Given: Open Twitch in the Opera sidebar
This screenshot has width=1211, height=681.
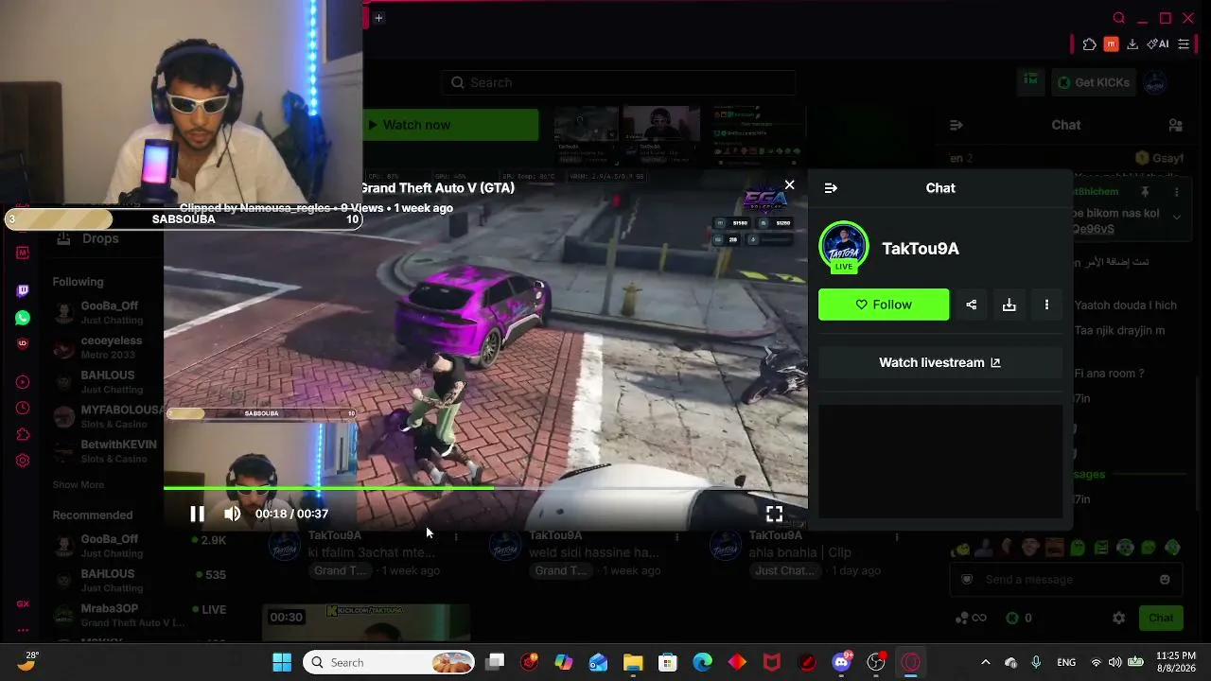Looking at the screenshot, I should point(23,290).
